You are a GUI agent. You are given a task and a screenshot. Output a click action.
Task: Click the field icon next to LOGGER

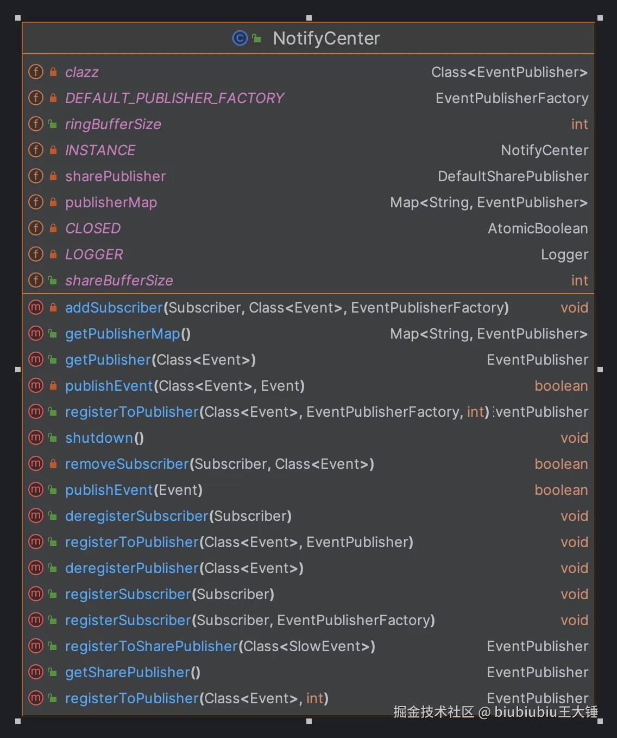35,254
